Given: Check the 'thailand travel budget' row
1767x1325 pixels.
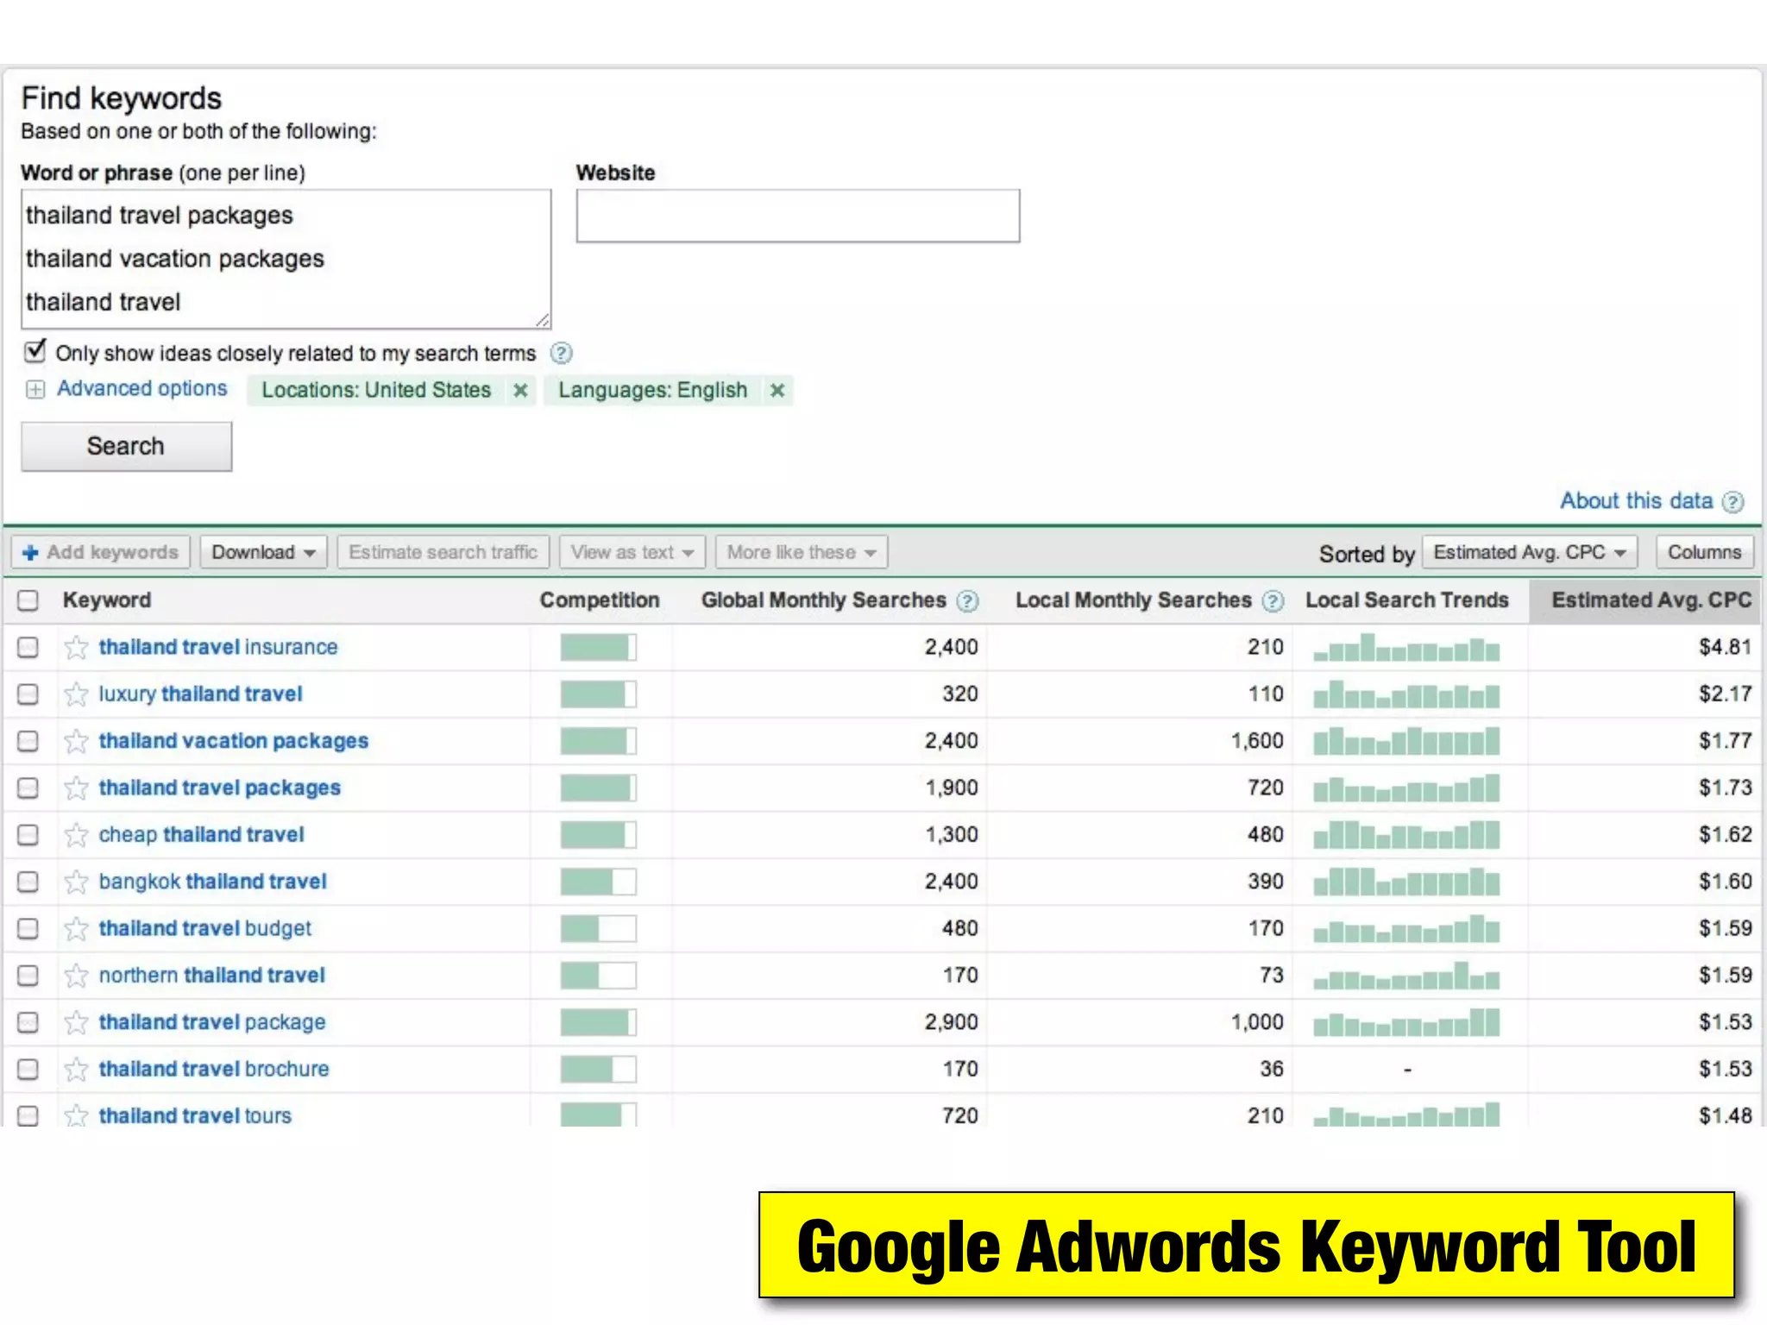Looking at the screenshot, I should coord(28,928).
